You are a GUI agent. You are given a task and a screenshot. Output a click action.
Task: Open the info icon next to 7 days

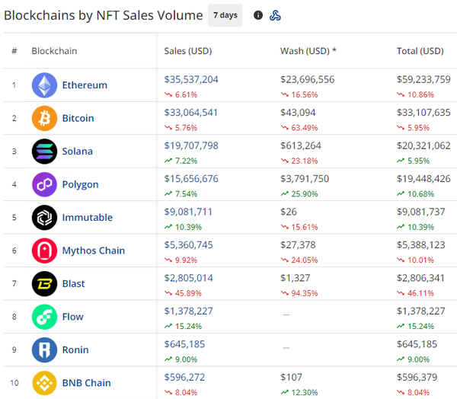pos(258,15)
